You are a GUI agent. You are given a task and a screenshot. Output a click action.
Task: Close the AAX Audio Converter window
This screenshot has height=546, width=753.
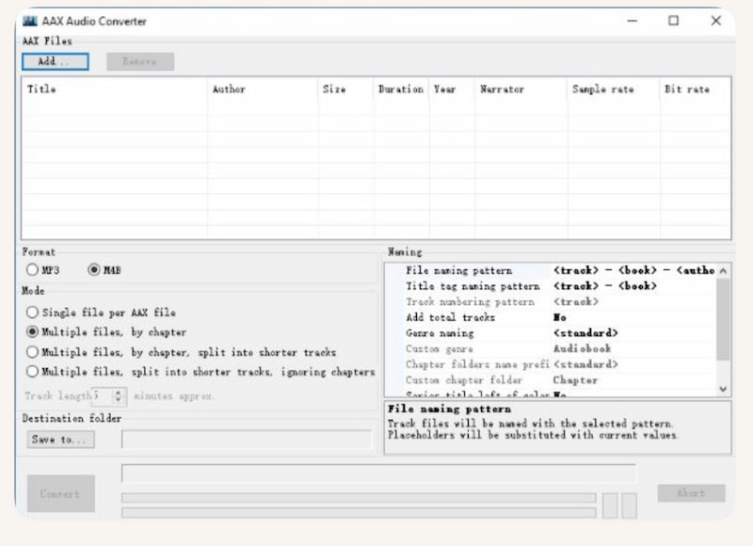[716, 21]
